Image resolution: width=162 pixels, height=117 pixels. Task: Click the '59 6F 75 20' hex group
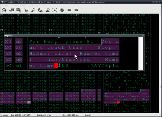pyautogui.click(x=89, y=90)
